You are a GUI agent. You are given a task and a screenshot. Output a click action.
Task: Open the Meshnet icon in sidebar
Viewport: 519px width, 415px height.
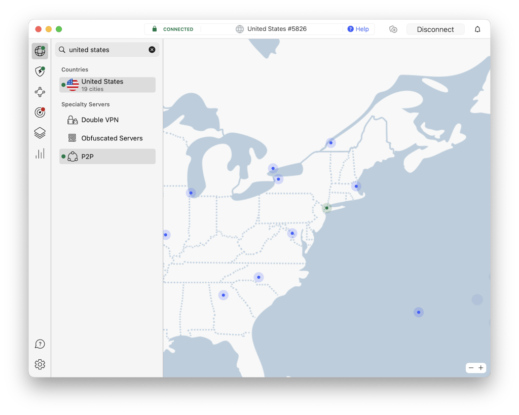tap(40, 92)
